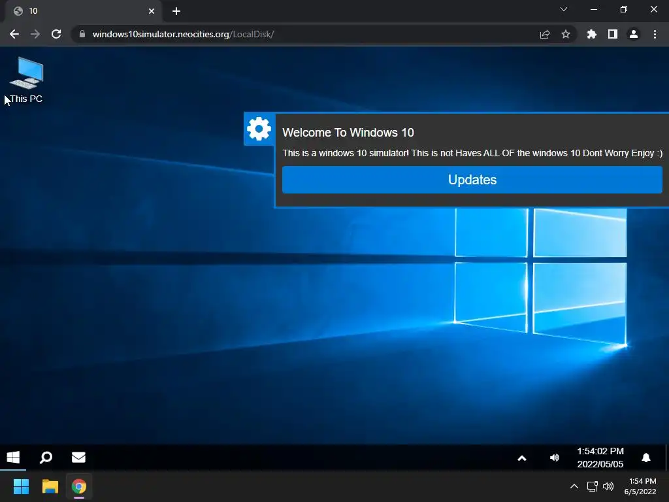
Task: Select the browser tab titled 10
Action: (83, 11)
